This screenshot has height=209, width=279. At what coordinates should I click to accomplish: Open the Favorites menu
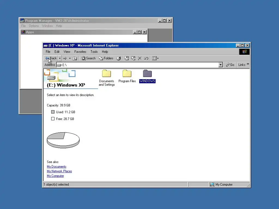[80, 52]
